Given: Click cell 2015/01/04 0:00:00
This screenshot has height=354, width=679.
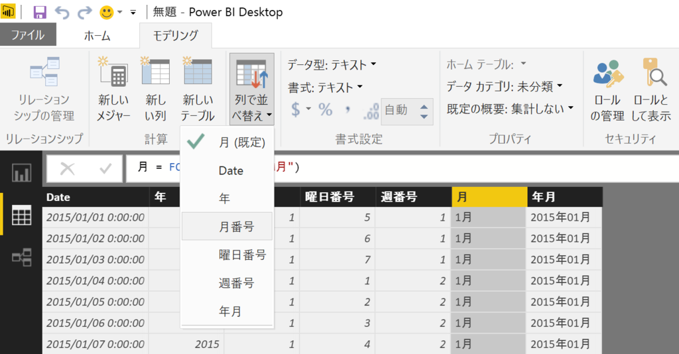Looking at the screenshot, I should coord(95,281).
